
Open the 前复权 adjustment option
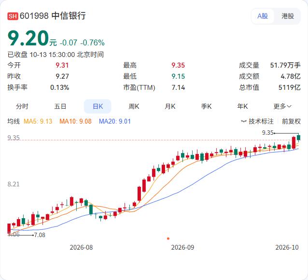(x=291, y=121)
